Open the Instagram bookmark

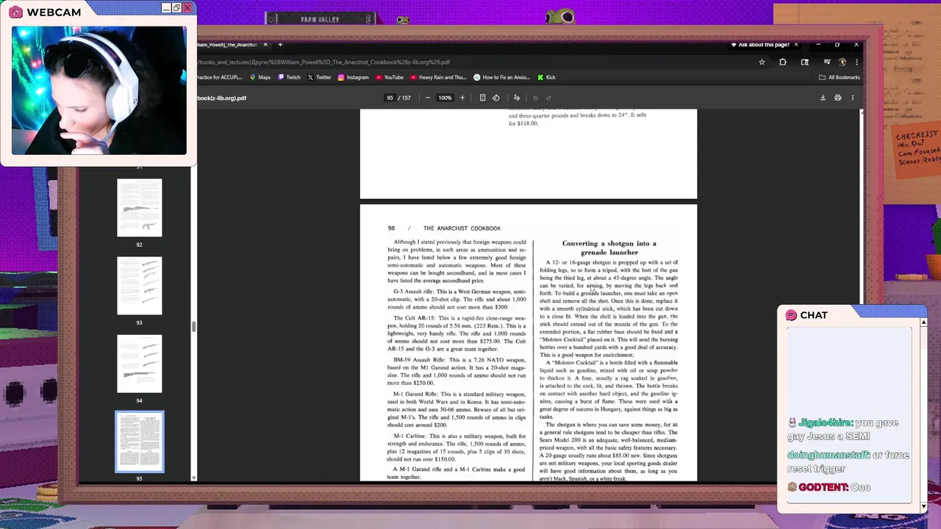tap(354, 77)
